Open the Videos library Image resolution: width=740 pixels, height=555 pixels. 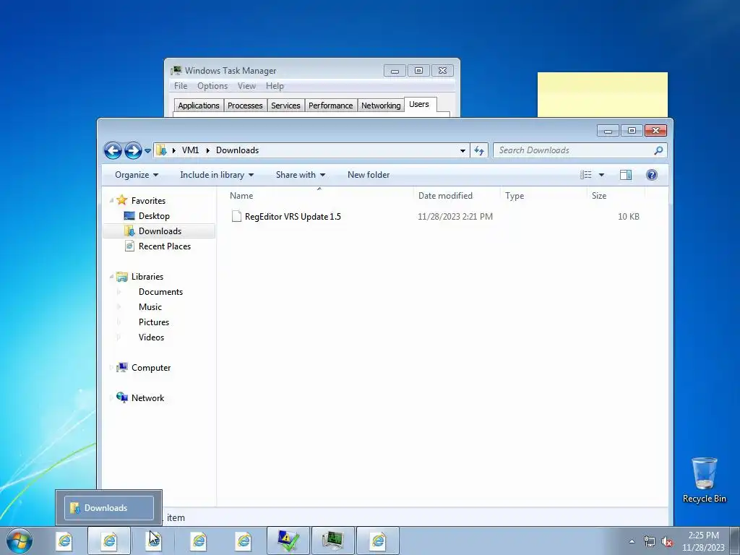click(151, 337)
